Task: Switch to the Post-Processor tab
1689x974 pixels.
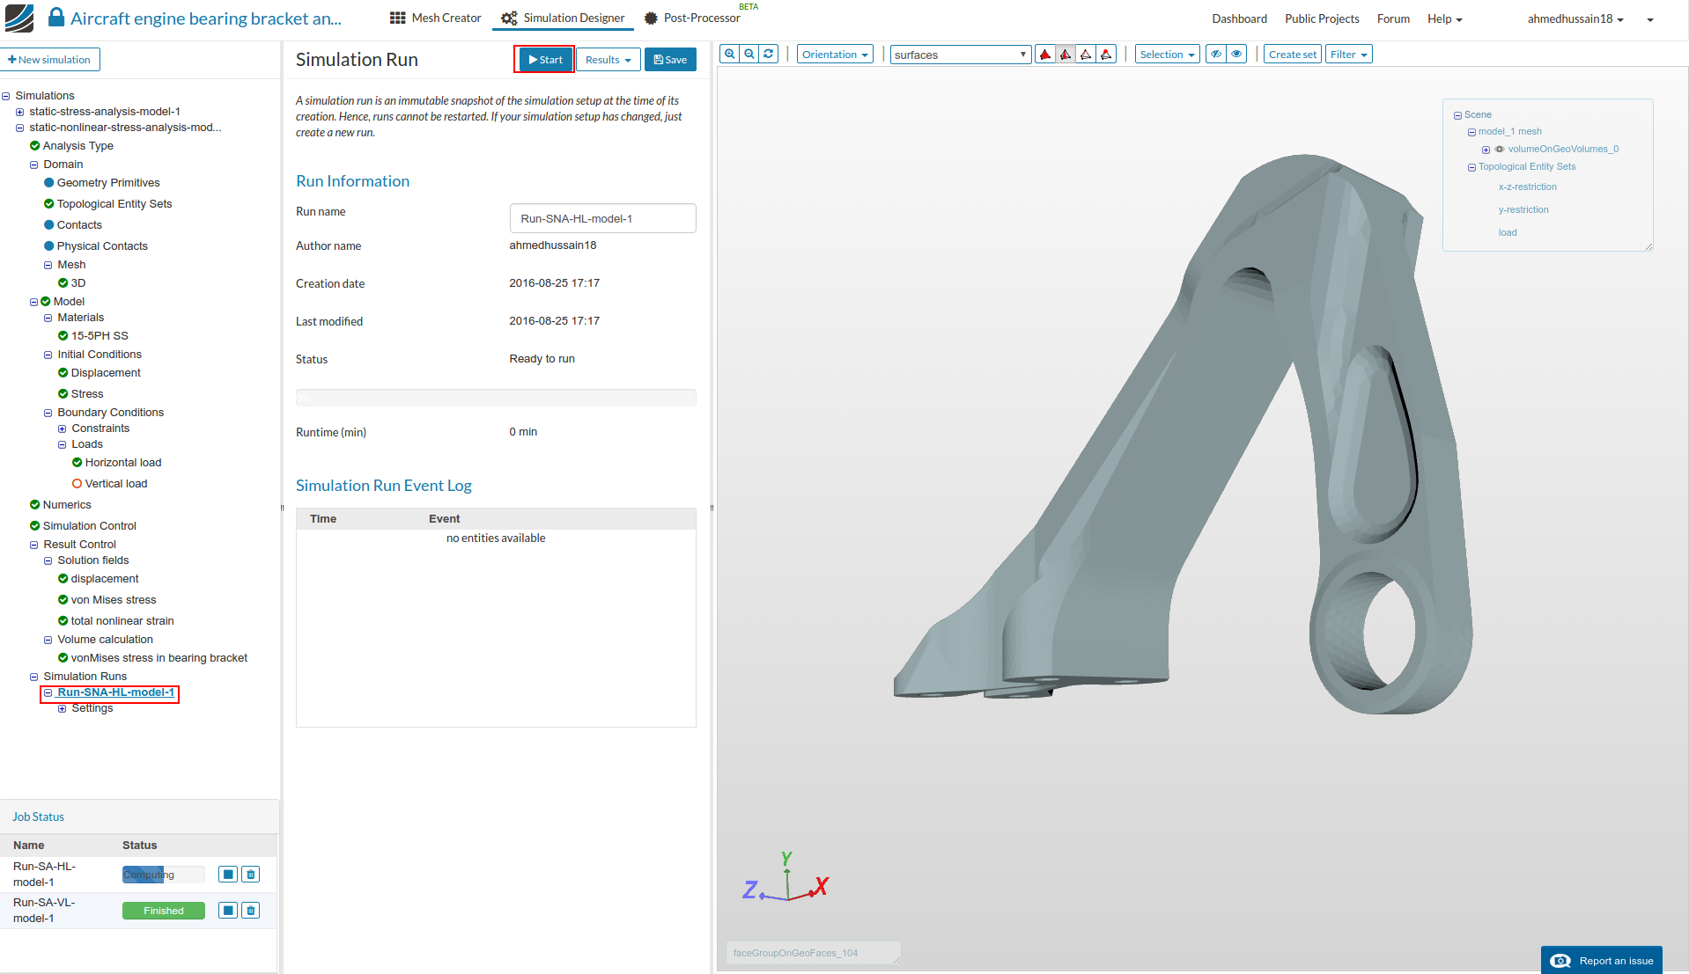Action: pos(692,18)
